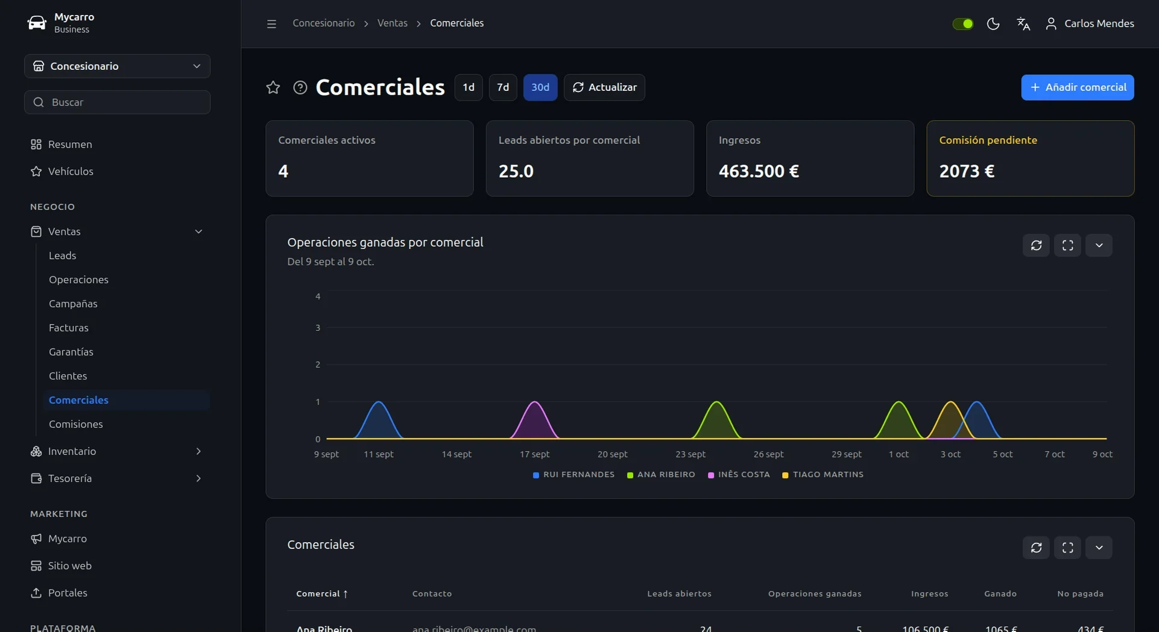The height and width of the screenshot is (632, 1159).
Task: Refresh the Operaciones ganadas chart
Action: [x=1036, y=245]
